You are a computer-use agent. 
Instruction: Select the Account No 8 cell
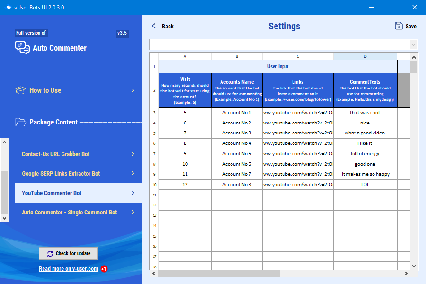coord(237,185)
